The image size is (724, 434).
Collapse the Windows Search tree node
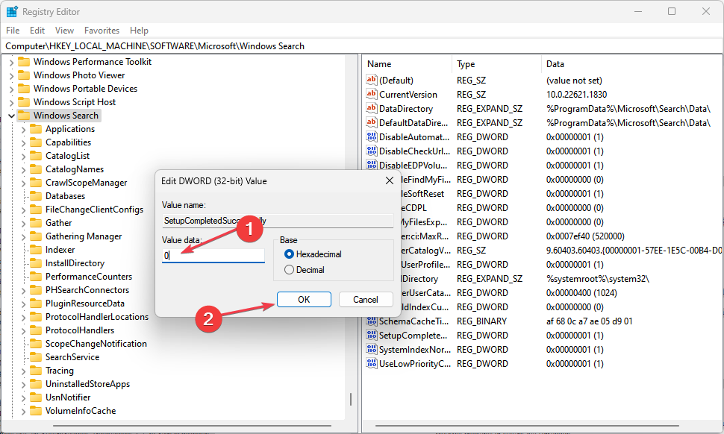tap(11, 116)
